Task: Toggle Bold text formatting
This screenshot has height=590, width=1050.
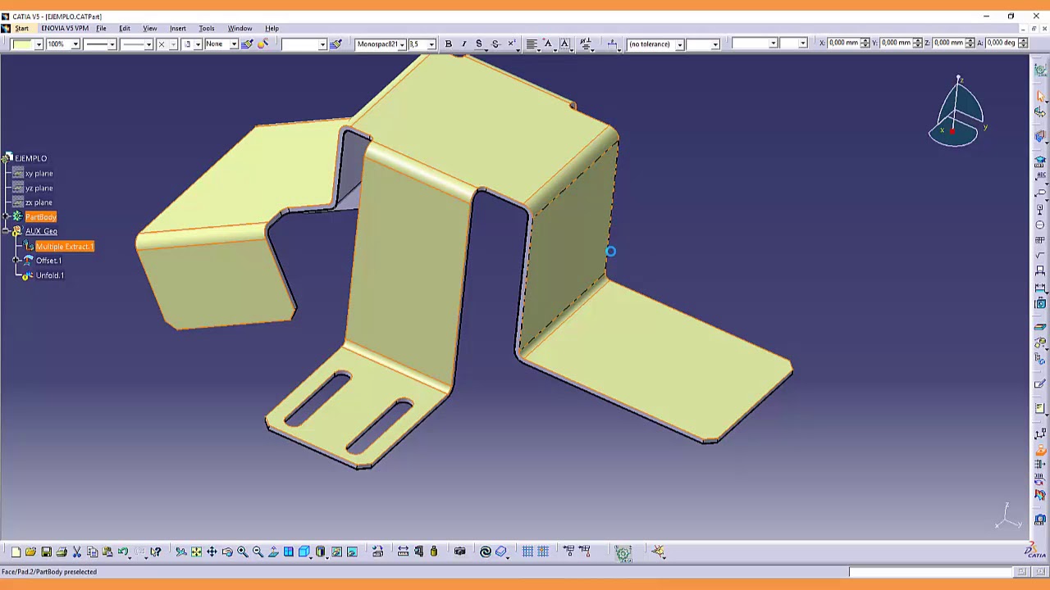Action: pos(448,43)
